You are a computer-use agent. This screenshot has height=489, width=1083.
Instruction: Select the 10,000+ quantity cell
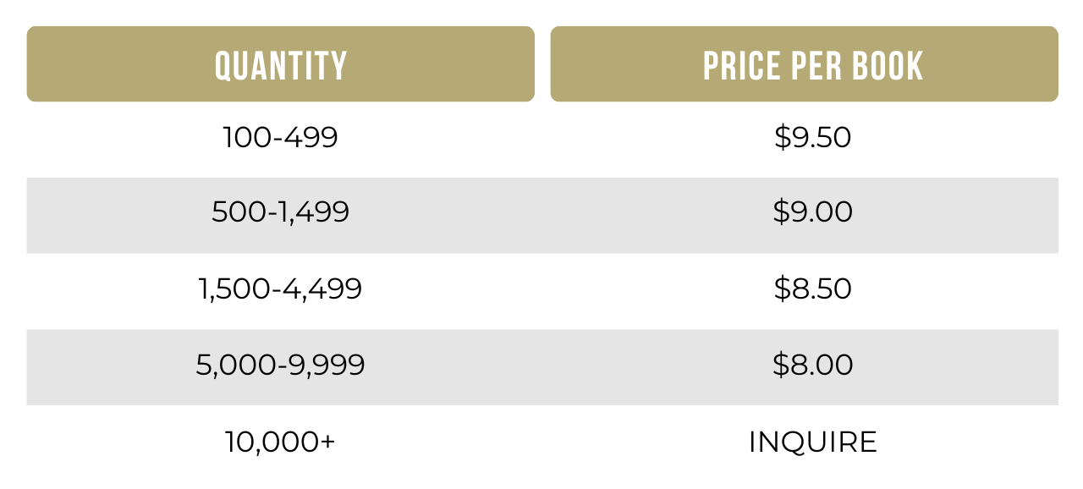[280, 442]
